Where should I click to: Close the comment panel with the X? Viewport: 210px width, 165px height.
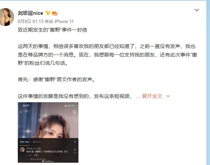tap(75, 142)
